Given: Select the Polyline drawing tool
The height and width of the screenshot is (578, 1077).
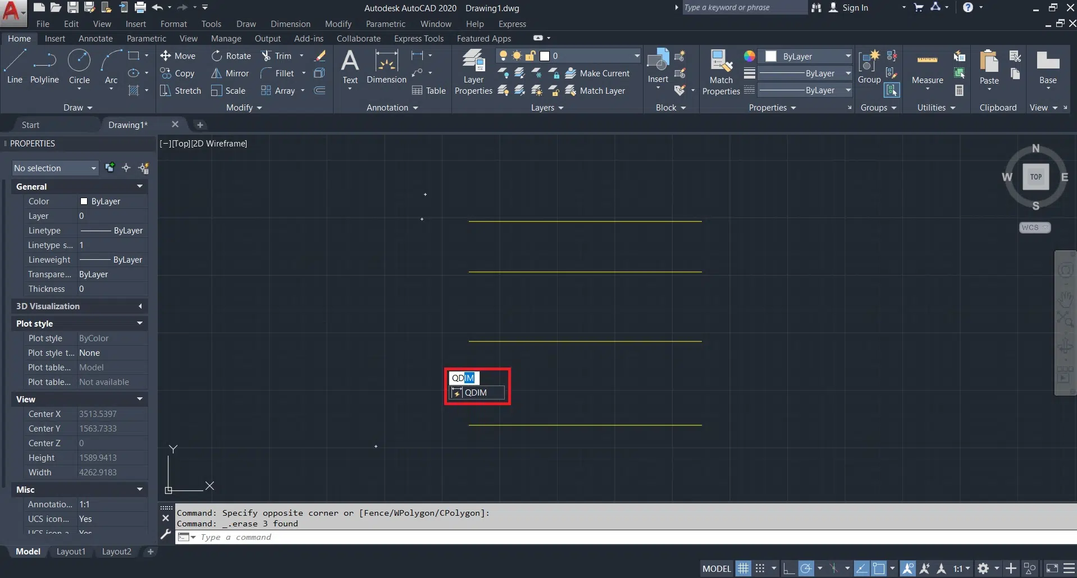Looking at the screenshot, I should click(44, 67).
